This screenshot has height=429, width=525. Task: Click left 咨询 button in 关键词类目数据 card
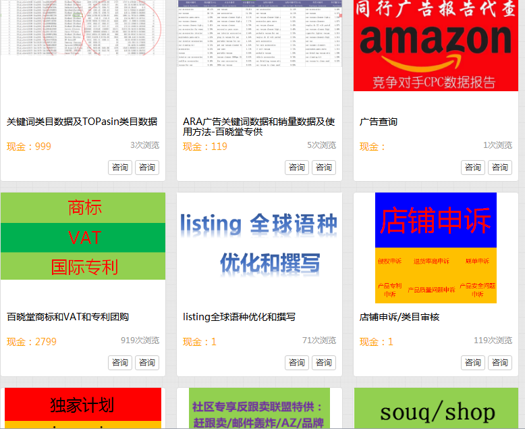(x=120, y=168)
